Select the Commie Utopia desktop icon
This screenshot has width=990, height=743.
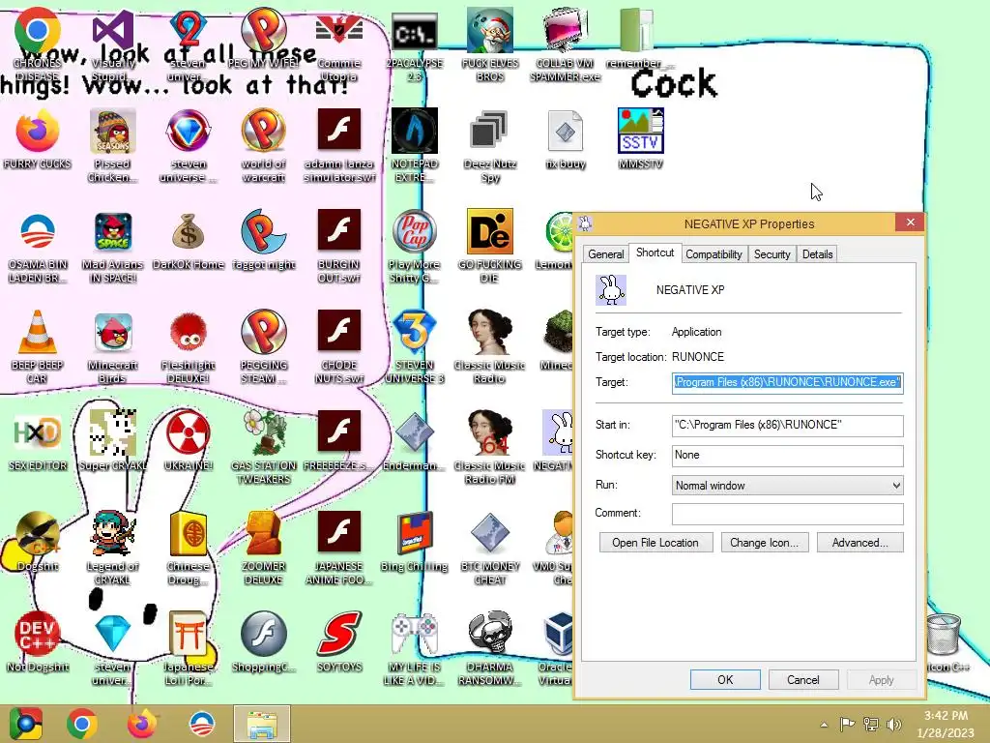point(339,30)
